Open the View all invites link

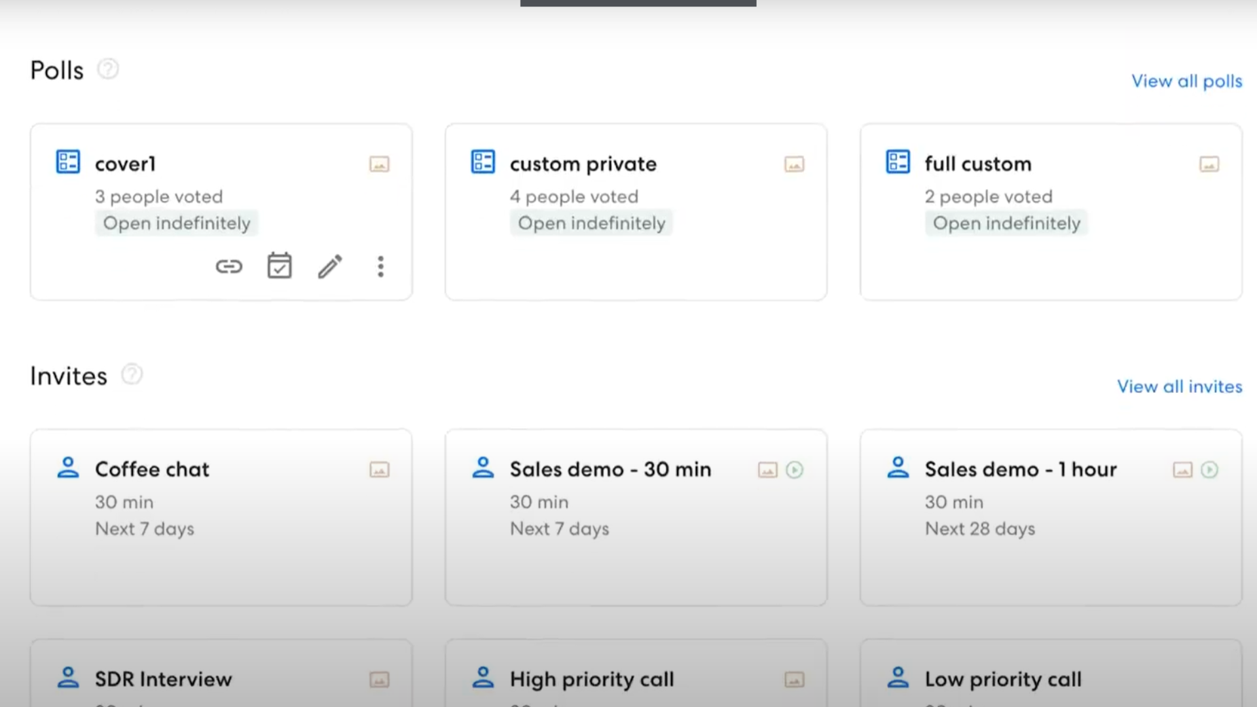pyautogui.click(x=1180, y=387)
